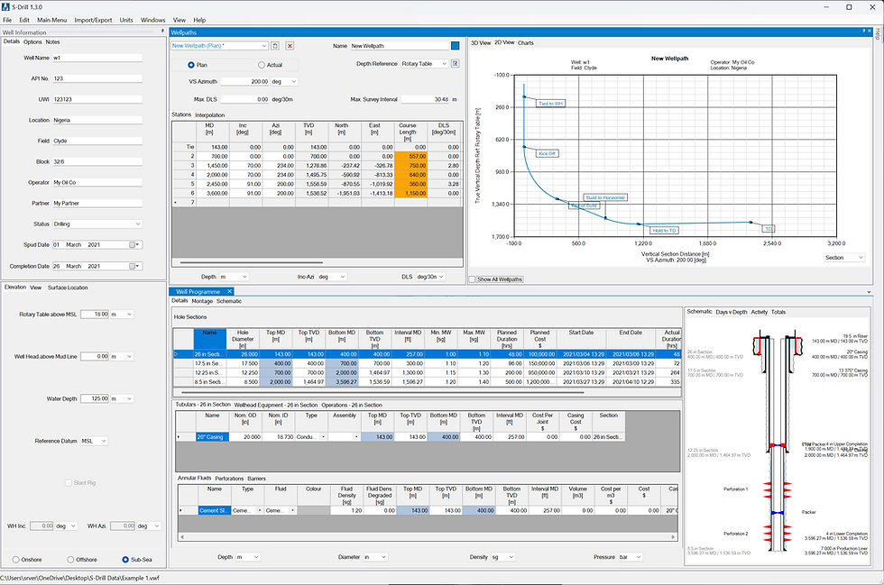Click the VS Azimuth value field
Image resolution: width=884 pixels, height=585 pixels.
pyautogui.click(x=244, y=82)
